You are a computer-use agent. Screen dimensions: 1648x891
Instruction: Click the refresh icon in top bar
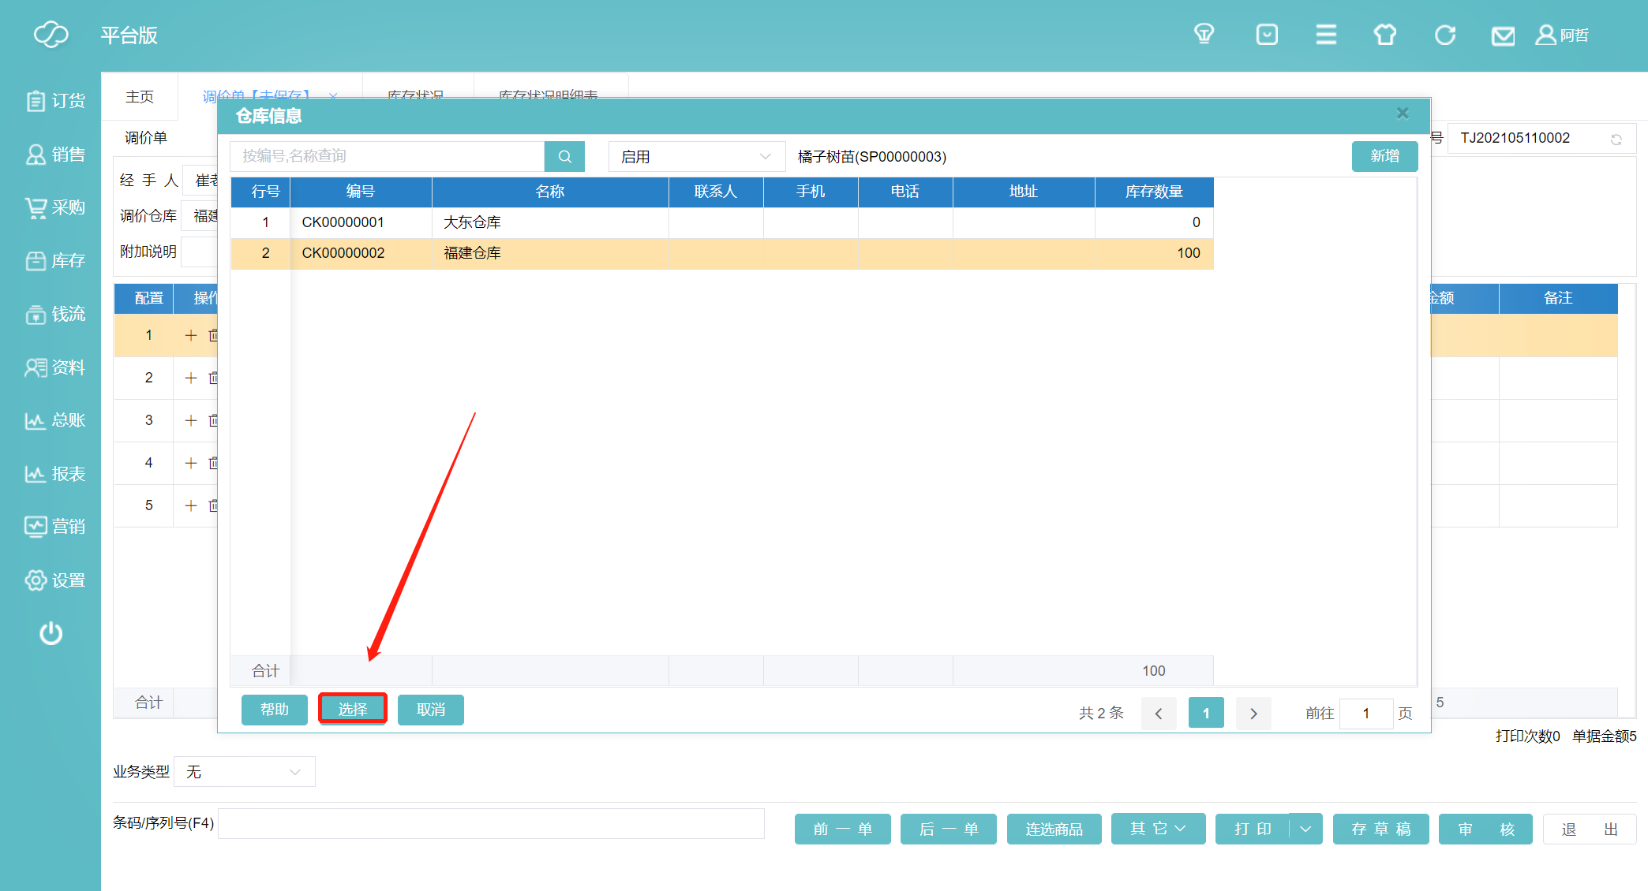pyautogui.click(x=1444, y=35)
